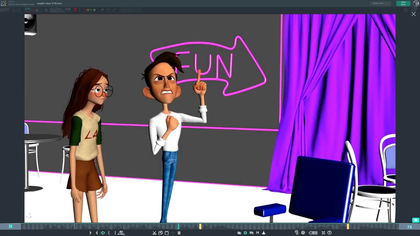Toggle the H hold option
The height and width of the screenshot is (236, 420).
[x=258, y=233]
